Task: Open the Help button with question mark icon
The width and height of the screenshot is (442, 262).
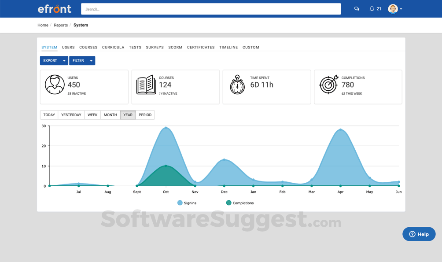Action: coord(419,234)
